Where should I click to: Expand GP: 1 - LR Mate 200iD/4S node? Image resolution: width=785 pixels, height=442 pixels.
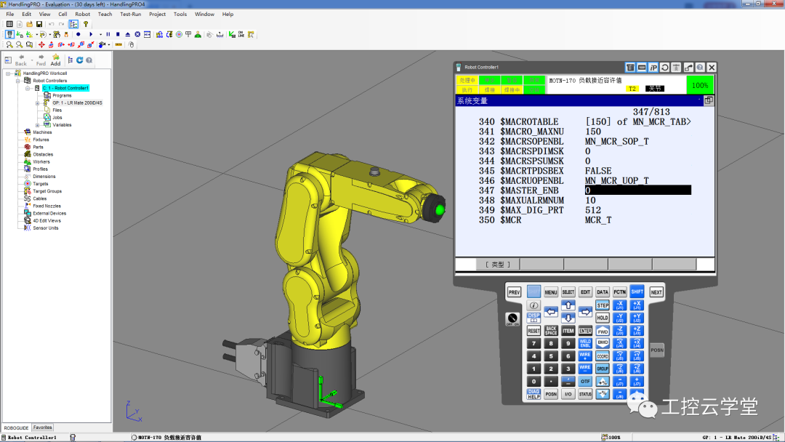point(37,103)
